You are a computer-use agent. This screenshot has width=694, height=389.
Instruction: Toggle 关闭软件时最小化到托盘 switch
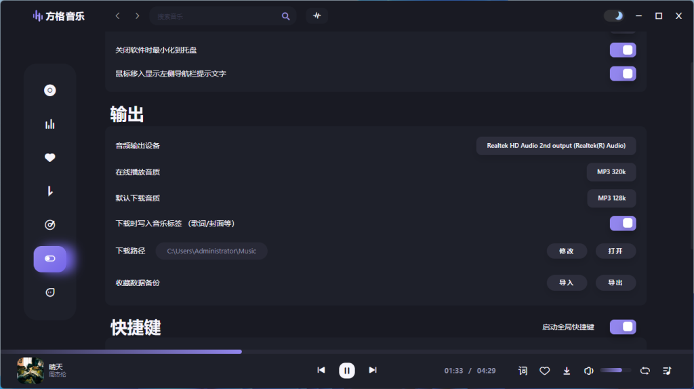pos(623,50)
